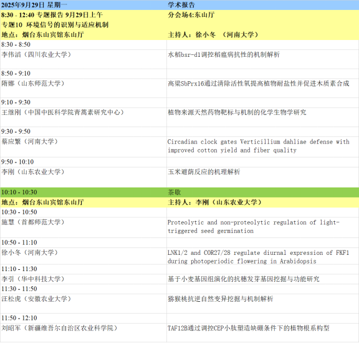Viewport: 359px width, 343px height.
Task: Select the 分会场4:东山厅 cell
Action: (x=191, y=15)
